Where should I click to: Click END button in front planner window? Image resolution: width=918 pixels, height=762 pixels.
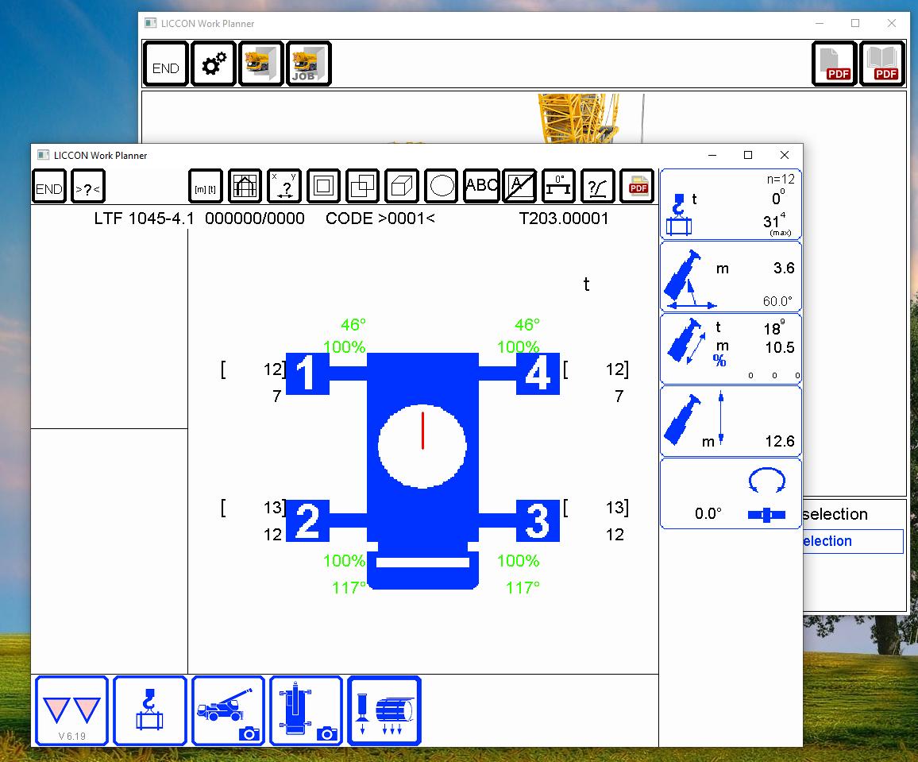click(x=49, y=186)
